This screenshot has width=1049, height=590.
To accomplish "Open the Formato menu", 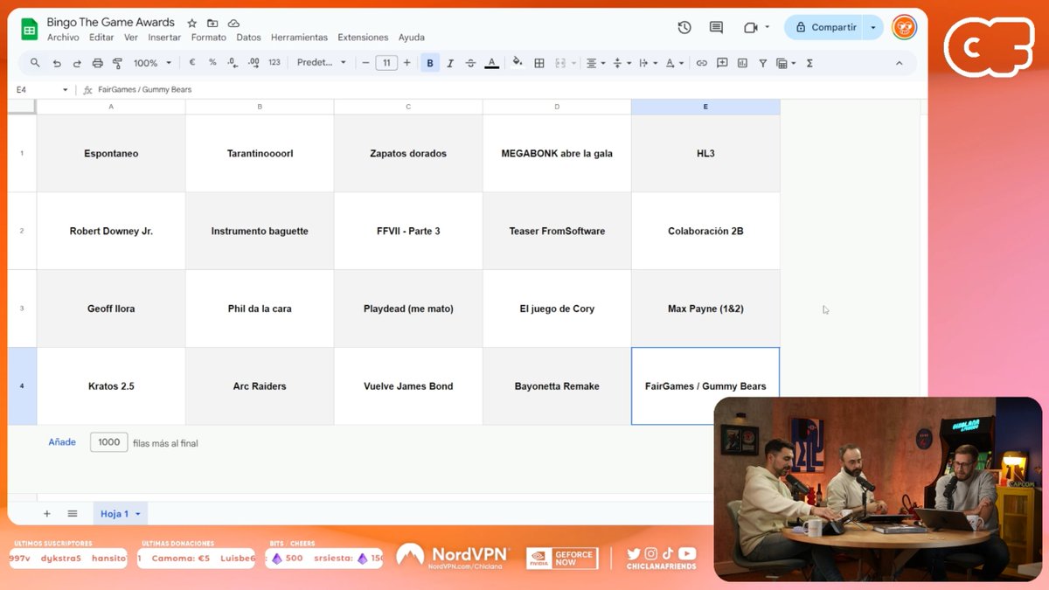I will click(208, 38).
